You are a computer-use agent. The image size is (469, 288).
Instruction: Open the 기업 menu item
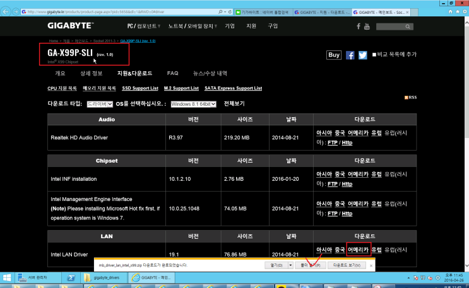pos(230,26)
